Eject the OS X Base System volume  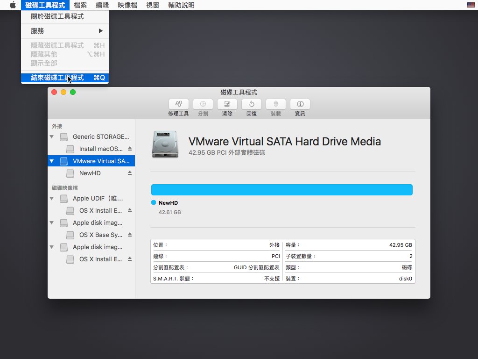pyautogui.click(x=130, y=235)
